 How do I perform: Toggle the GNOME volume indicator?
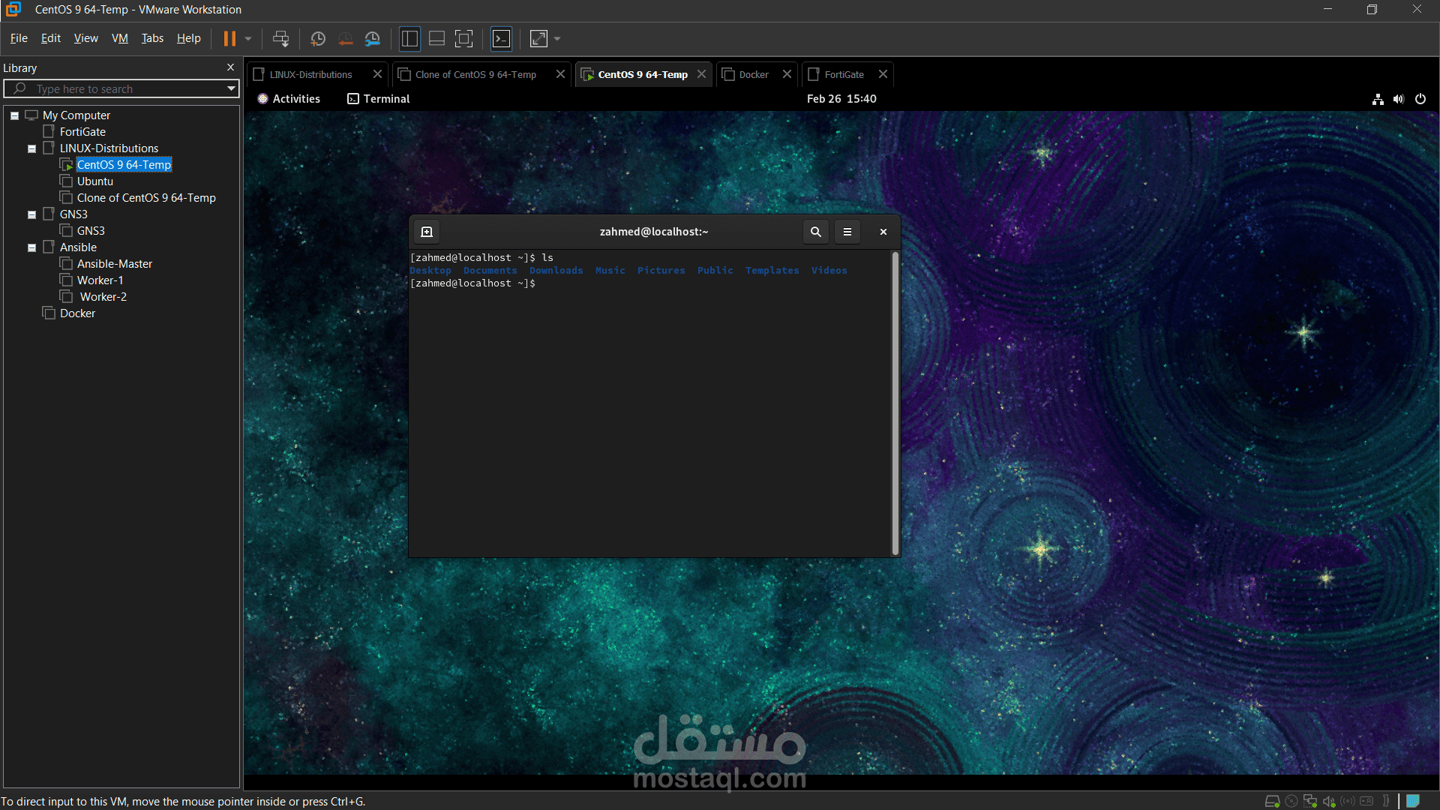pyautogui.click(x=1399, y=99)
